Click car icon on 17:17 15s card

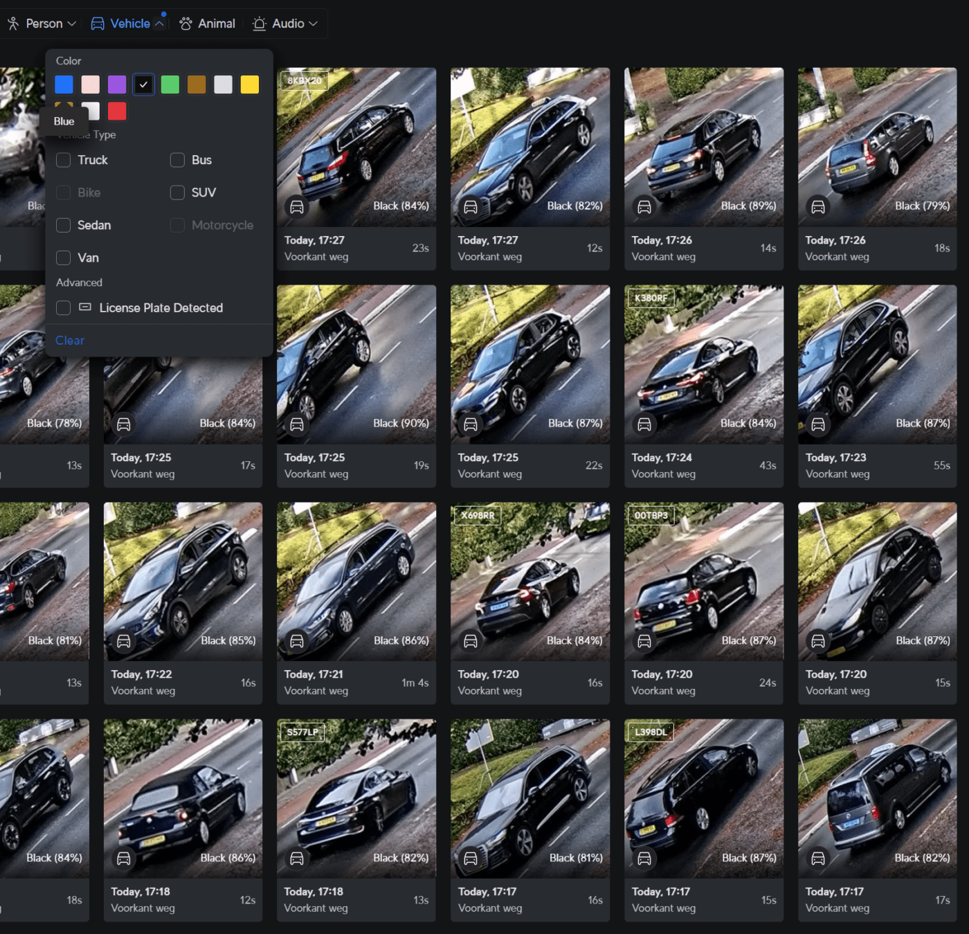(x=644, y=859)
